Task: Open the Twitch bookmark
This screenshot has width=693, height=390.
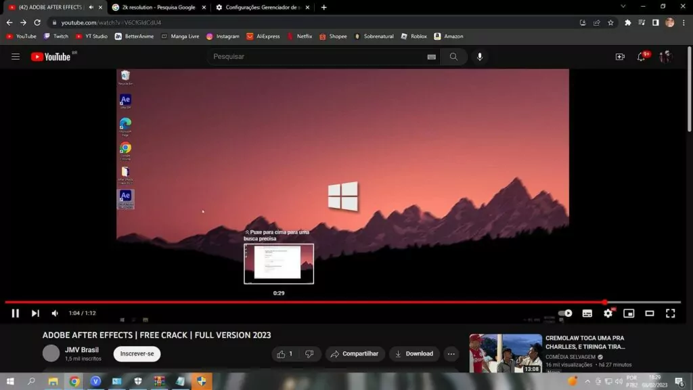Action: [55, 37]
